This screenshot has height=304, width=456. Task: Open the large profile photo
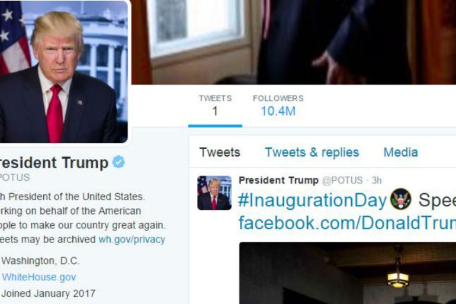point(64,72)
